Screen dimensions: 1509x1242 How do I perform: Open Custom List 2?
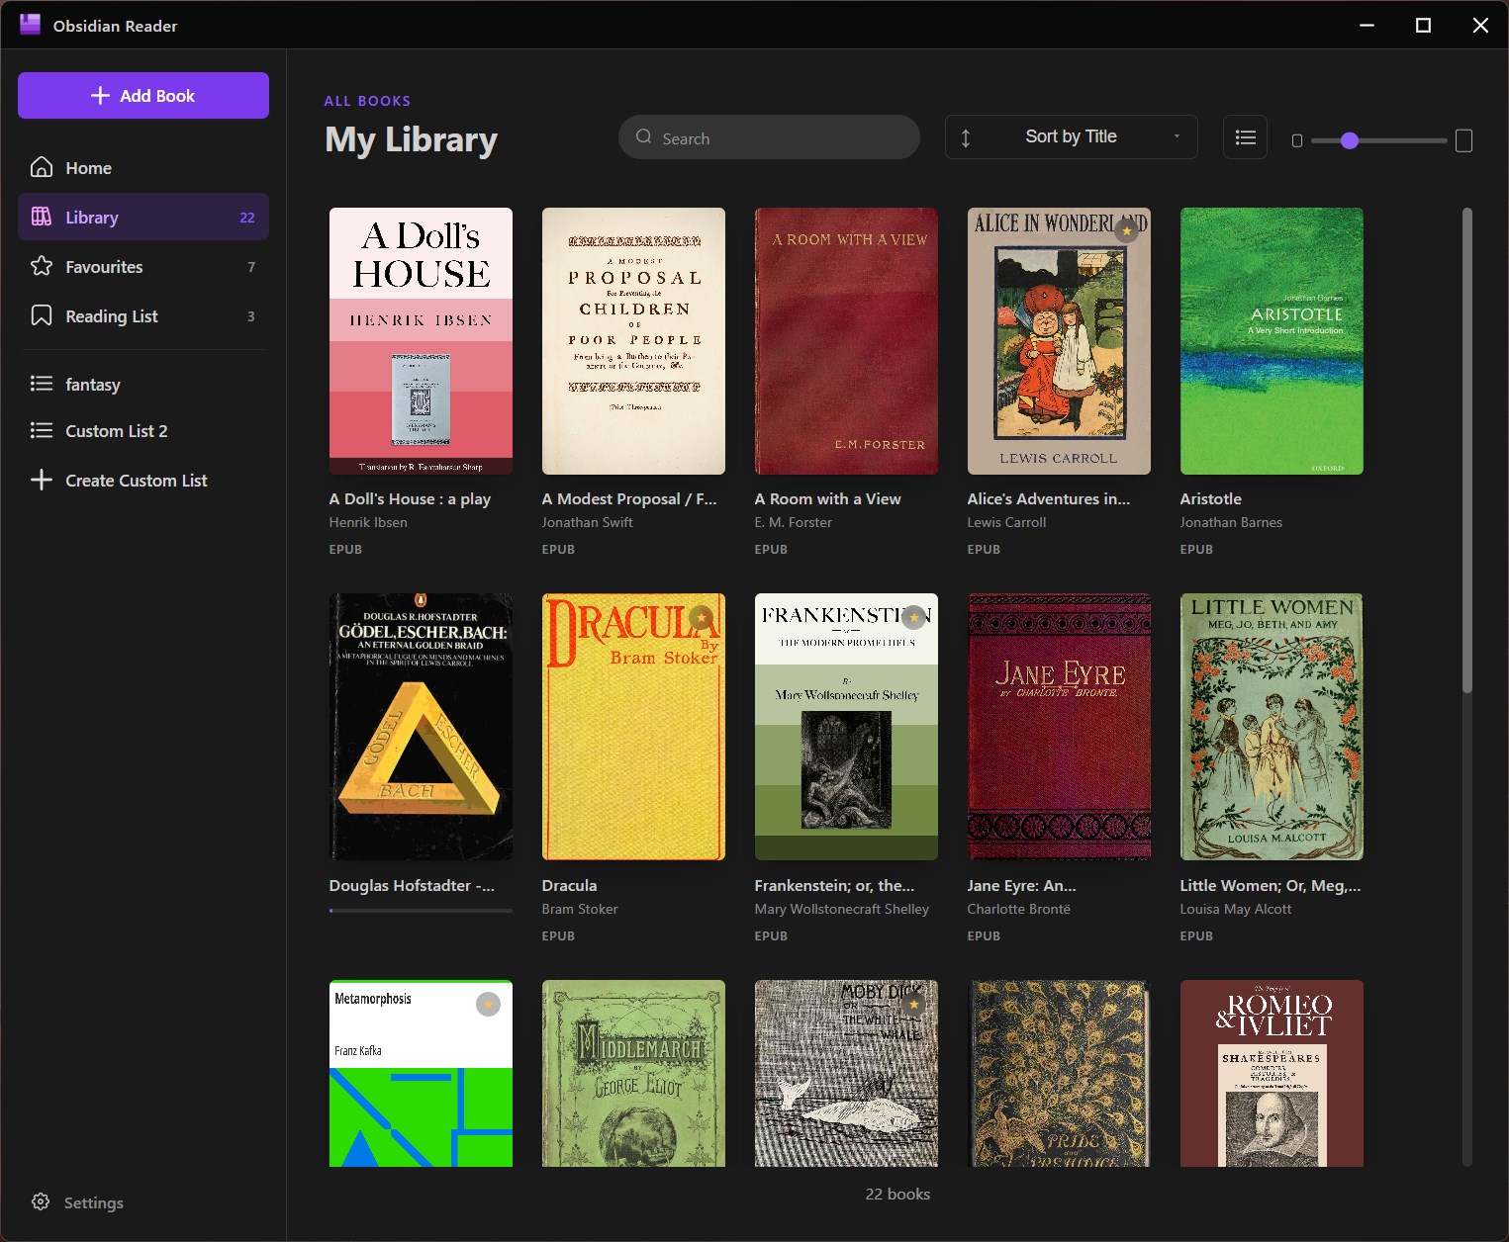(143, 430)
